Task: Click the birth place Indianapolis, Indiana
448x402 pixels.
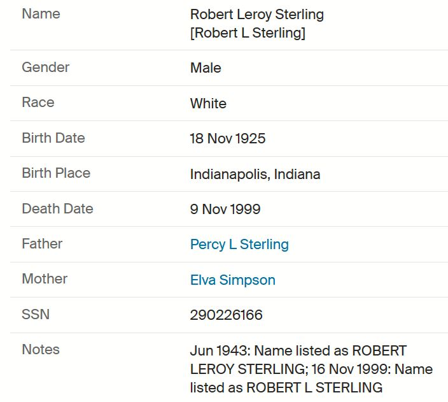Action: click(255, 175)
